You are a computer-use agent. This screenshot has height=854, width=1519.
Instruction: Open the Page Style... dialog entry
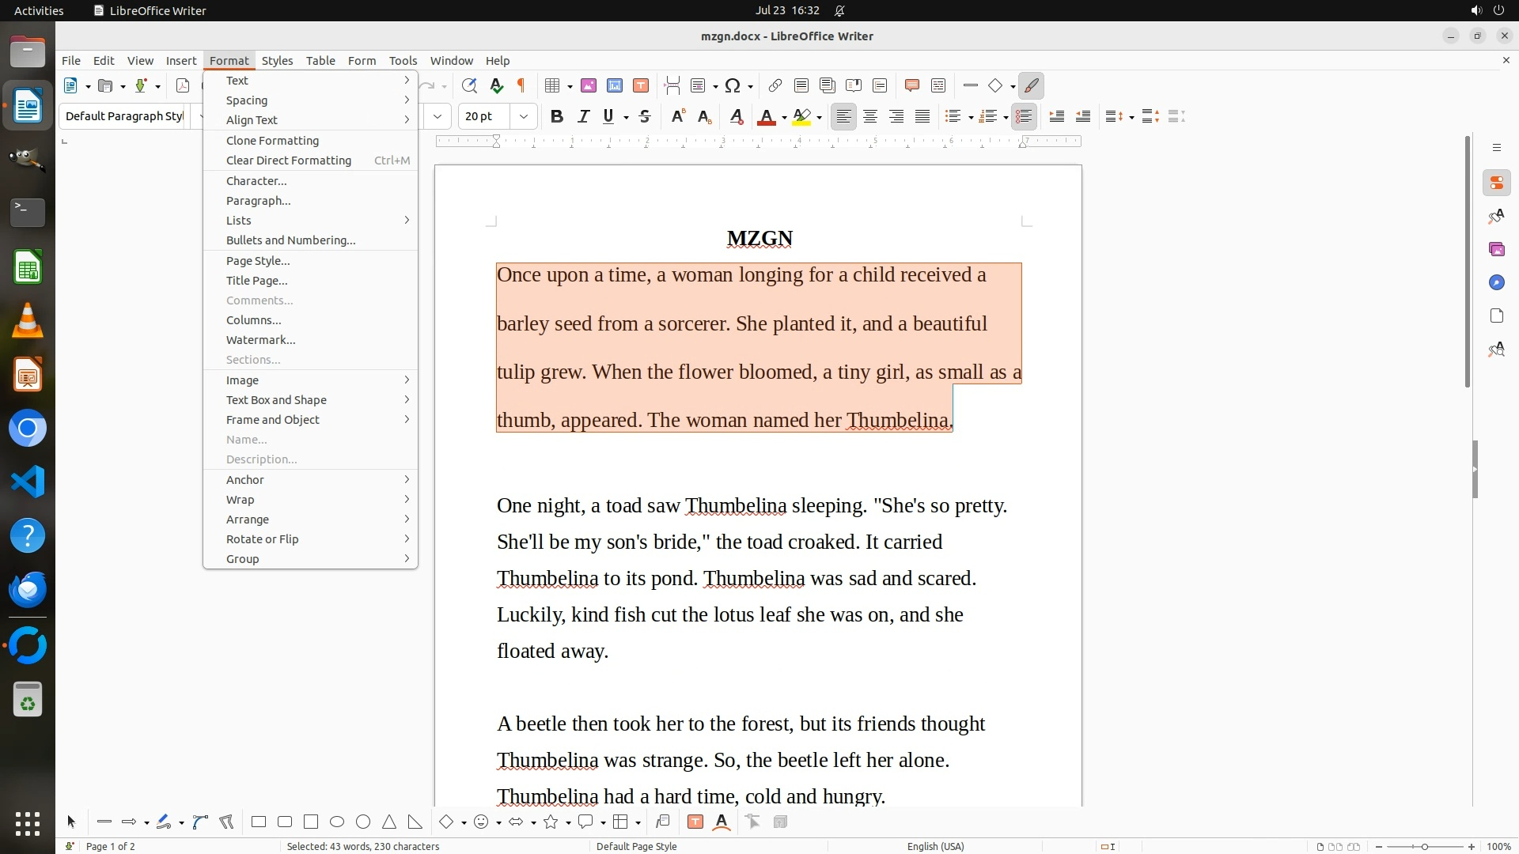pyautogui.click(x=258, y=261)
